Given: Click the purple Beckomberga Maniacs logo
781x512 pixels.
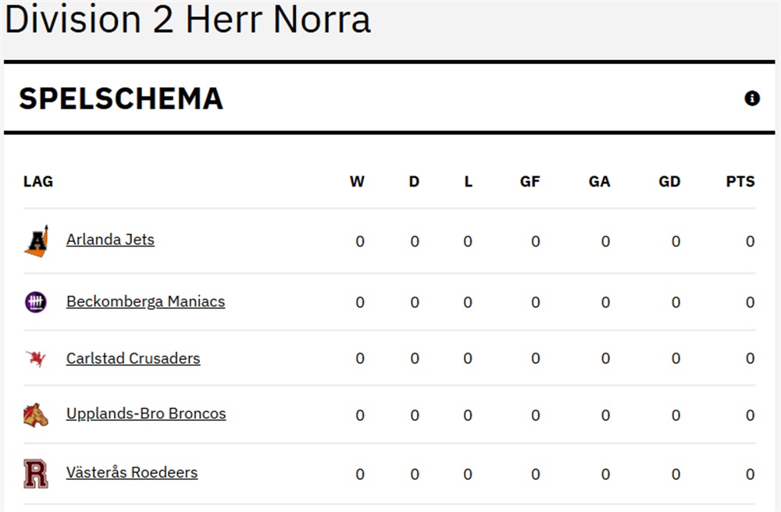Looking at the screenshot, I should click(x=36, y=302).
